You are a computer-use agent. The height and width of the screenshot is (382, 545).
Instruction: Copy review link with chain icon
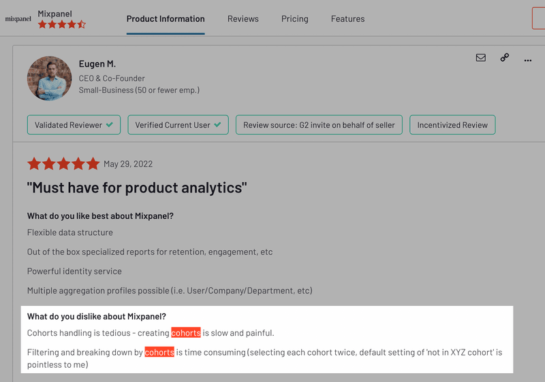[504, 58]
